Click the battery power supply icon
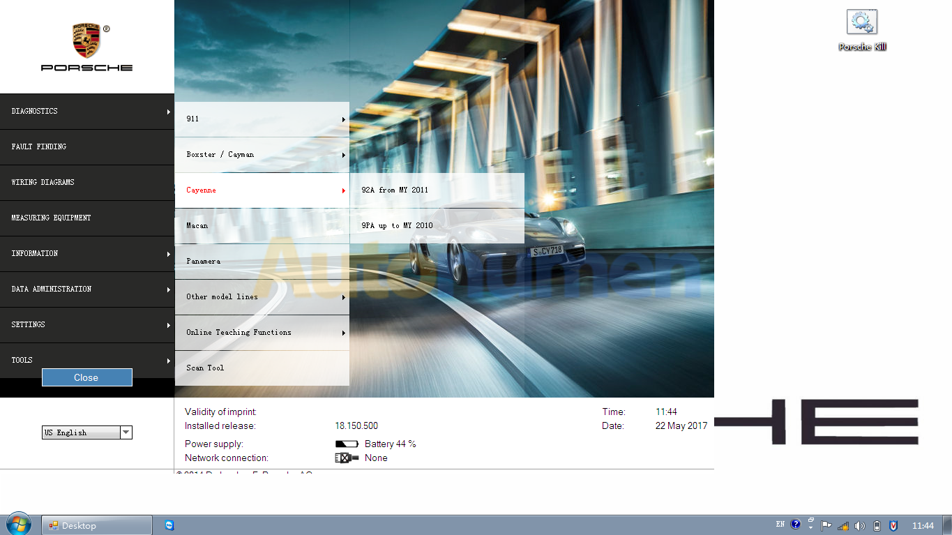952x535 pixels. tap(346, 444)
